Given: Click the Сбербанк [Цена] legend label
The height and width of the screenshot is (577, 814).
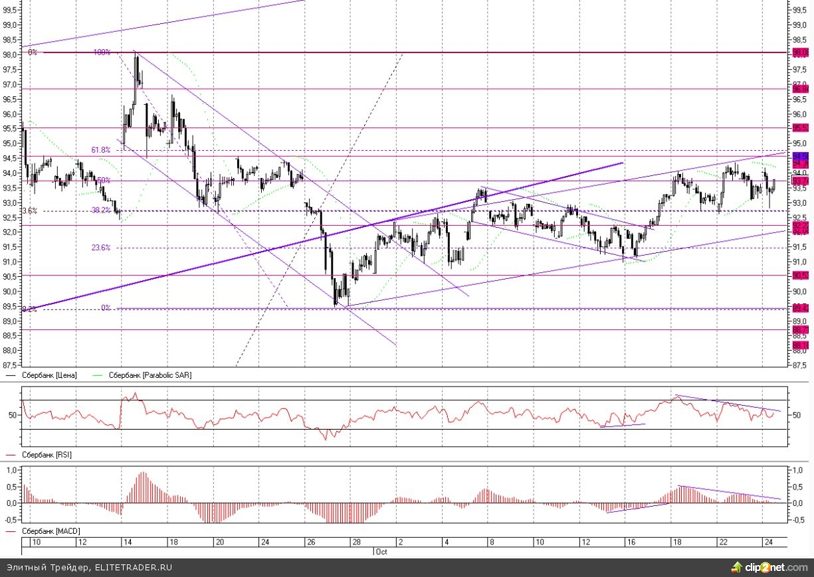Looking at the screenshot, I should click(49, 376).
